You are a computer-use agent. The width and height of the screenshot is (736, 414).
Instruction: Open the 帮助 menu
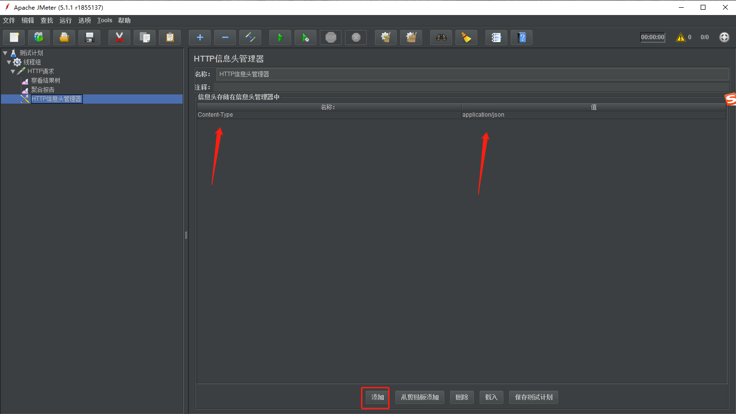point(124,20)
